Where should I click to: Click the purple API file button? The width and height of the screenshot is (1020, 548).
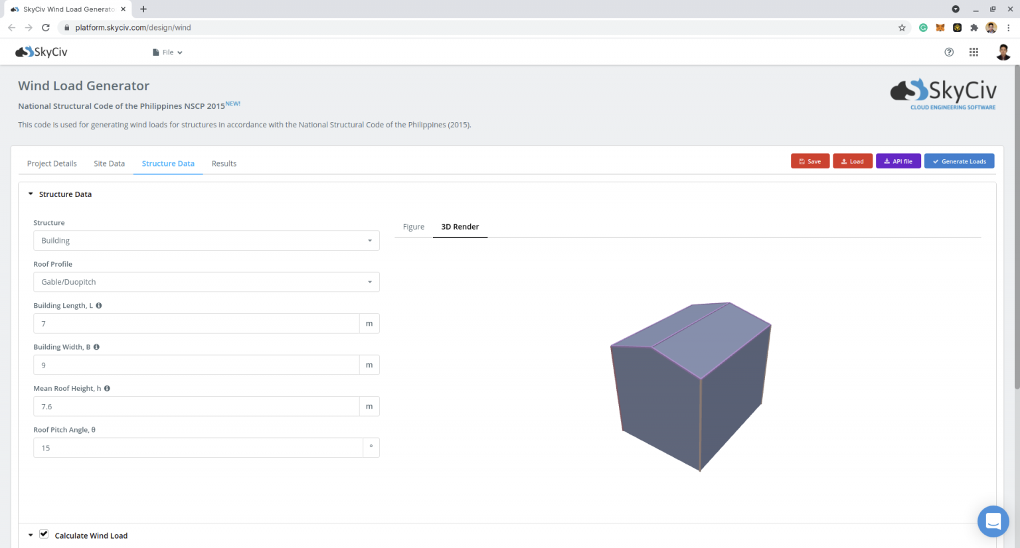[898, 161]
